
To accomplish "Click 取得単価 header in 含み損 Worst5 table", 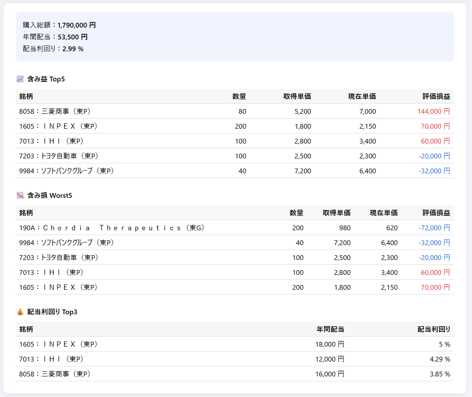I will tap(337, 213).
